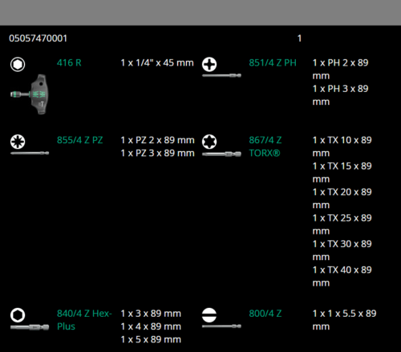
Task: Click the slotted flat-head profile icon
Action: pyautogui.click(x=209, y=315)
